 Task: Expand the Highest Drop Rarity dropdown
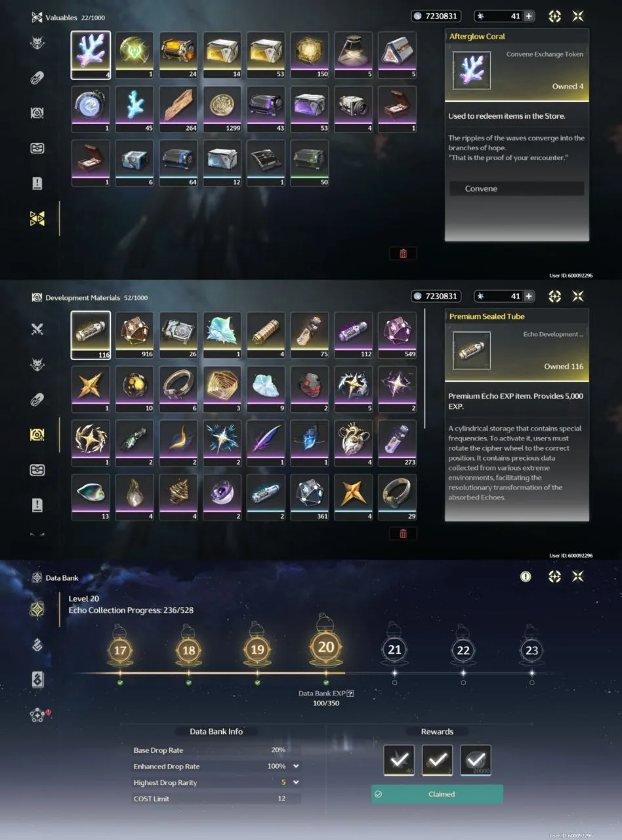pyautogui.click(x=296, y=782)
